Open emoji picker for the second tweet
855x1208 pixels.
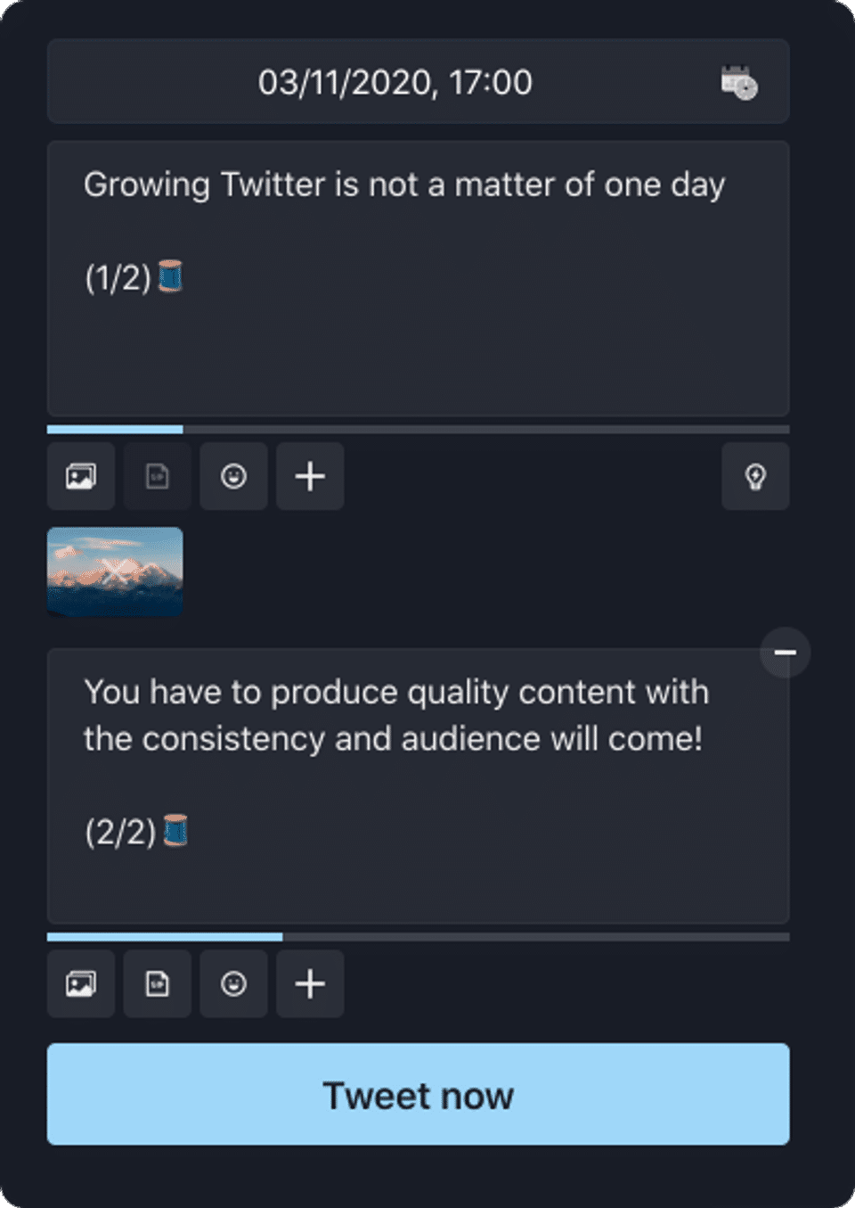pyautogui.click(x=233, y=984)
